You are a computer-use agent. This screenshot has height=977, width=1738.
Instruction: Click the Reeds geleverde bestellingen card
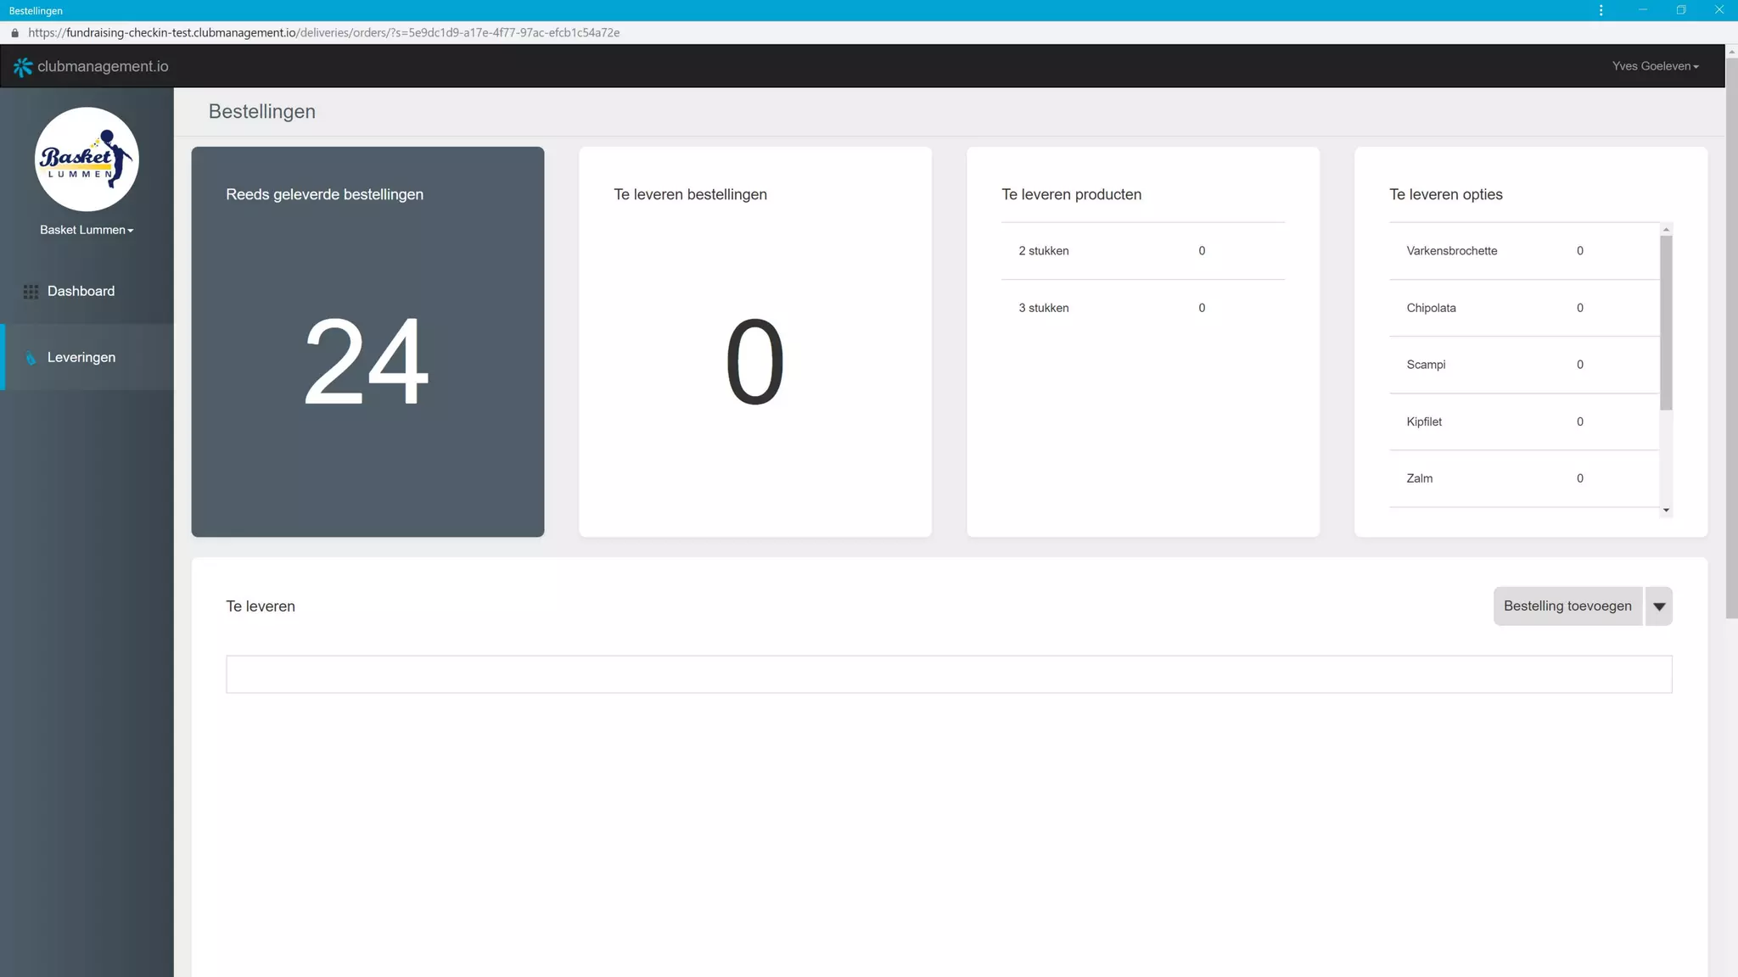pyautogui.click(x=367, y=342)
